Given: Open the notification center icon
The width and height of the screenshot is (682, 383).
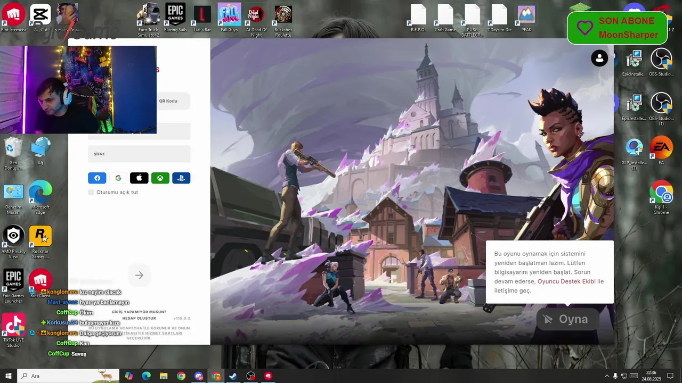Looking at the screenshot, I should pyautogui.click(x=670, y=376).
